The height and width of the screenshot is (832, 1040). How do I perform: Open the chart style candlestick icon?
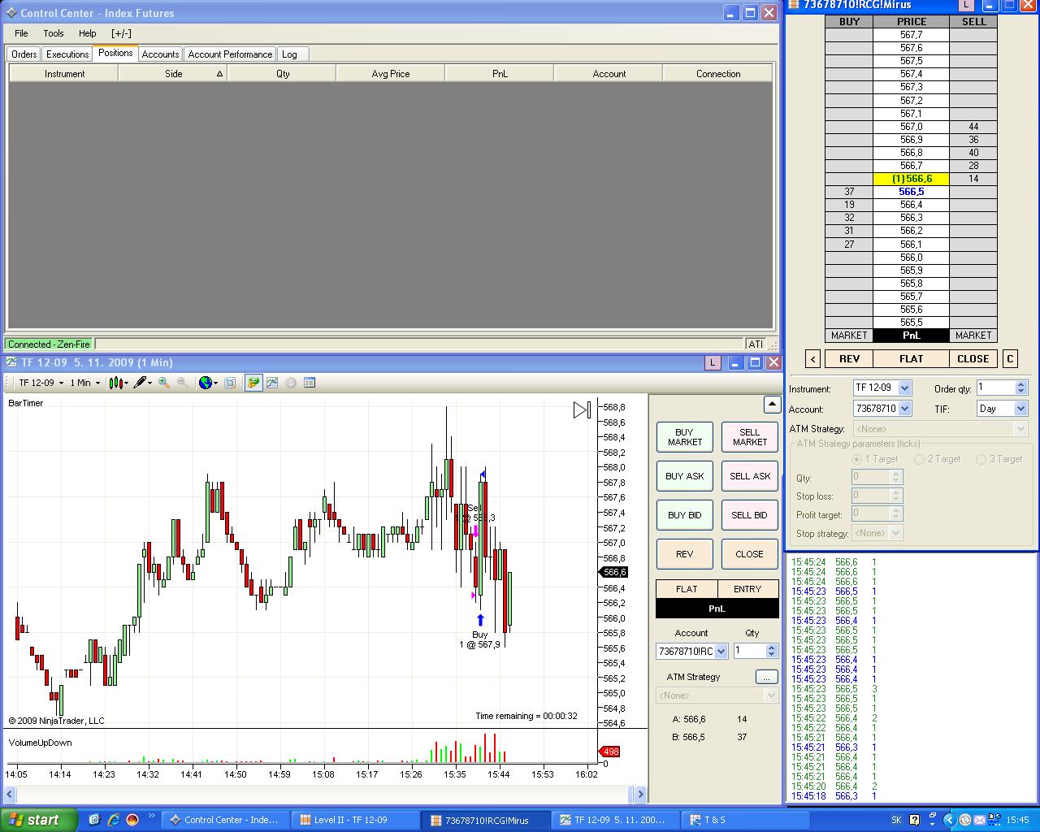pos(119,383)
